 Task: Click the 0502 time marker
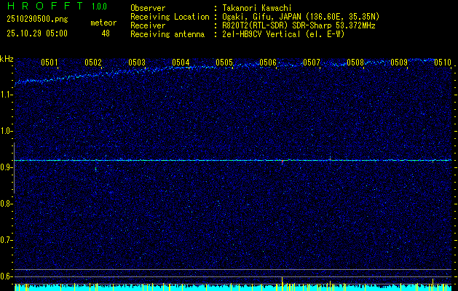pyautogui.click(x=93, y=62)
